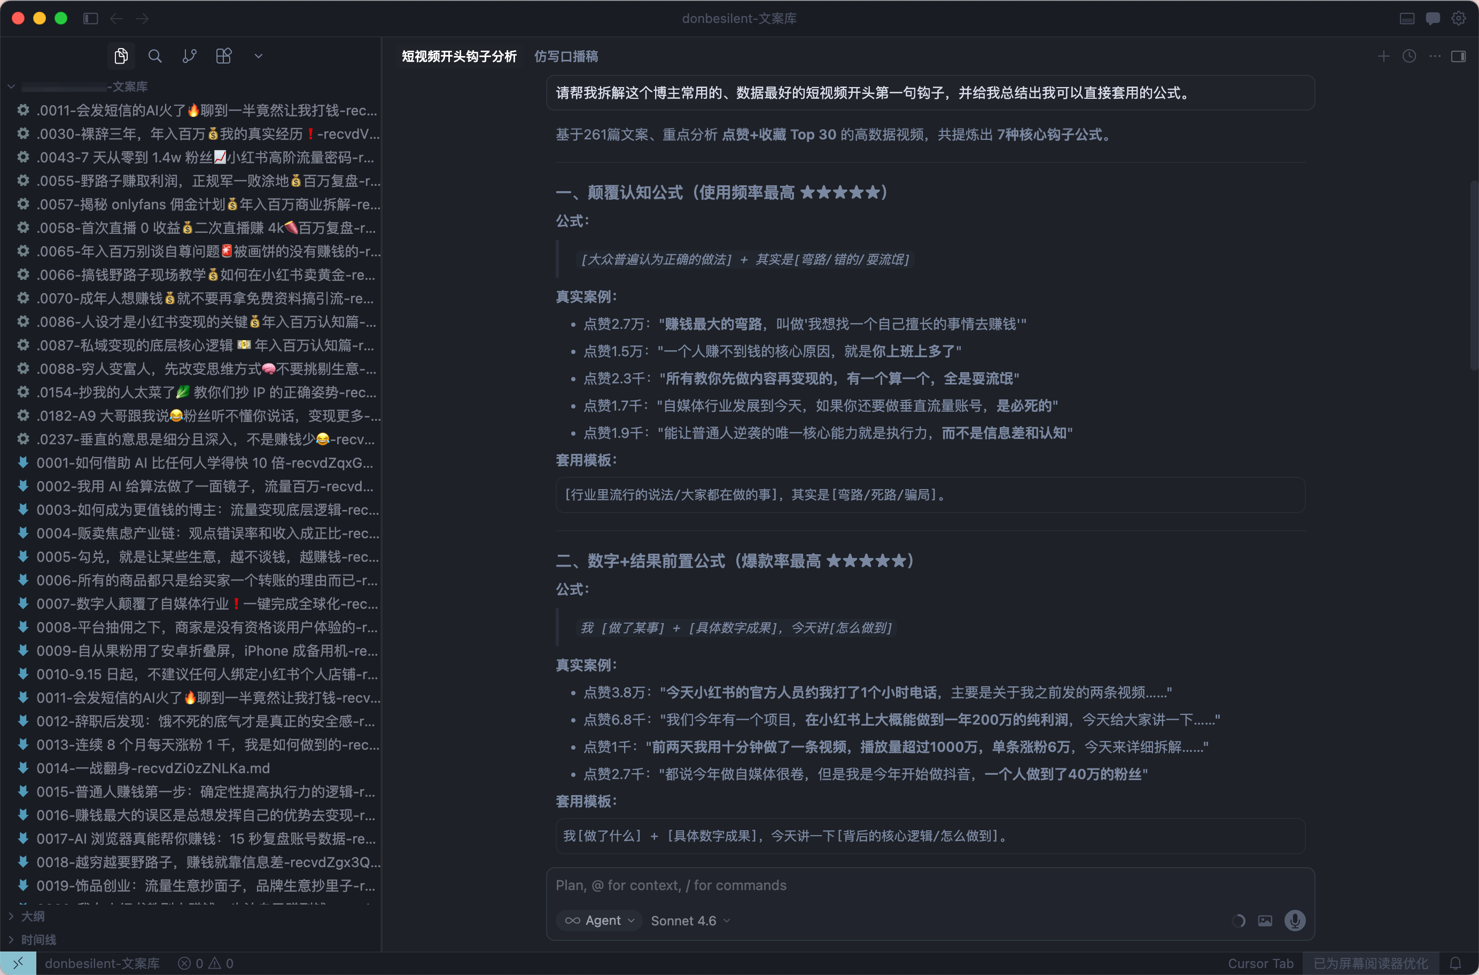Toggle the bottom panel layout icon
Screen dimensions: 1479x975
pos(1407,19)
